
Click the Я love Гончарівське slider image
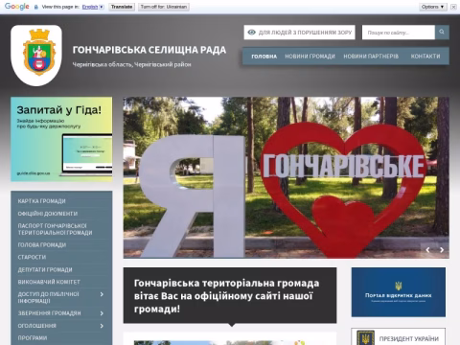(287, 177)
